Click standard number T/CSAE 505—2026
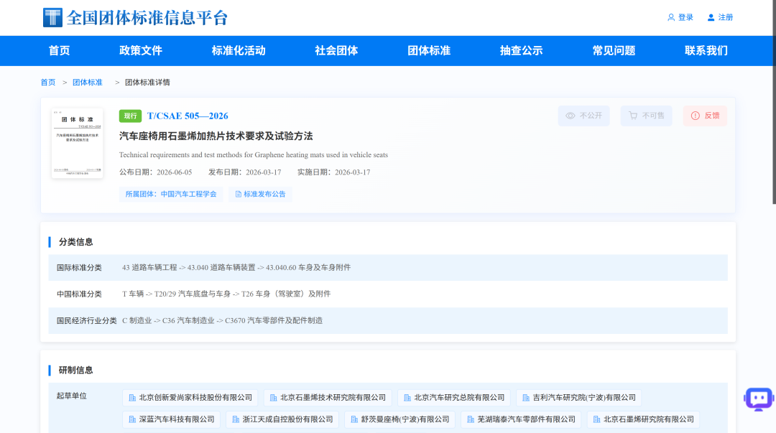Viewport: 776px width, 433px height. coord(188,116)
